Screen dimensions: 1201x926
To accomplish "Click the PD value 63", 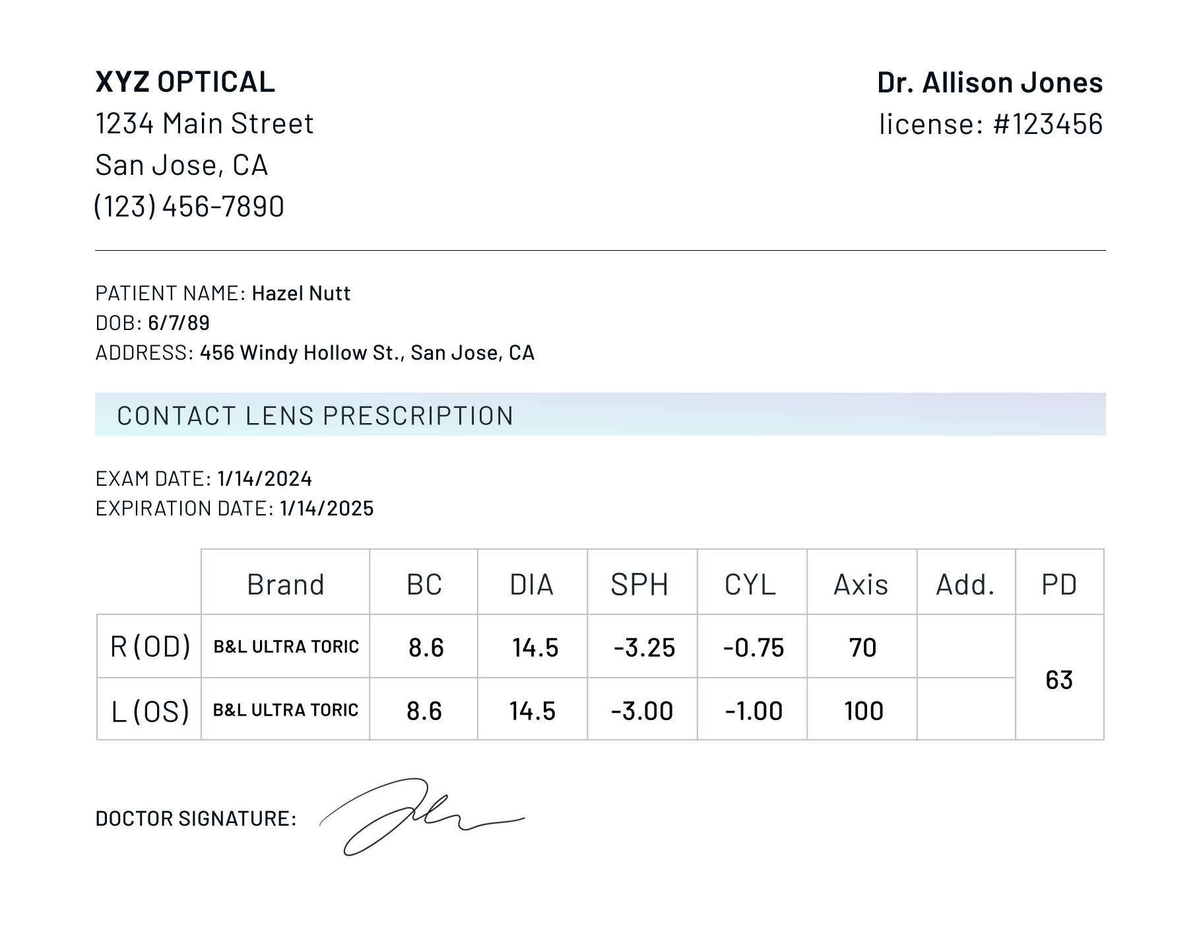I will click(1059, 680).
